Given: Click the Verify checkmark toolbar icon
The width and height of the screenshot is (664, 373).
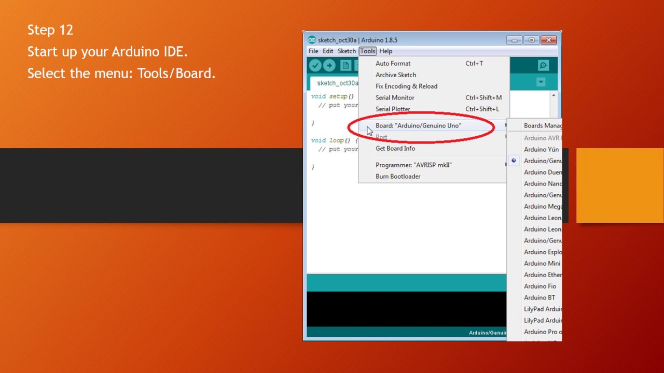Looking at the screenshot, I should click(315, 65).
